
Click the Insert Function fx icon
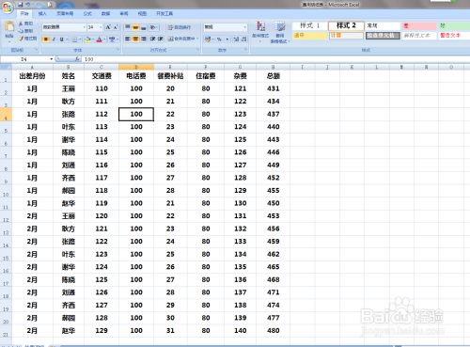point(77,59)
